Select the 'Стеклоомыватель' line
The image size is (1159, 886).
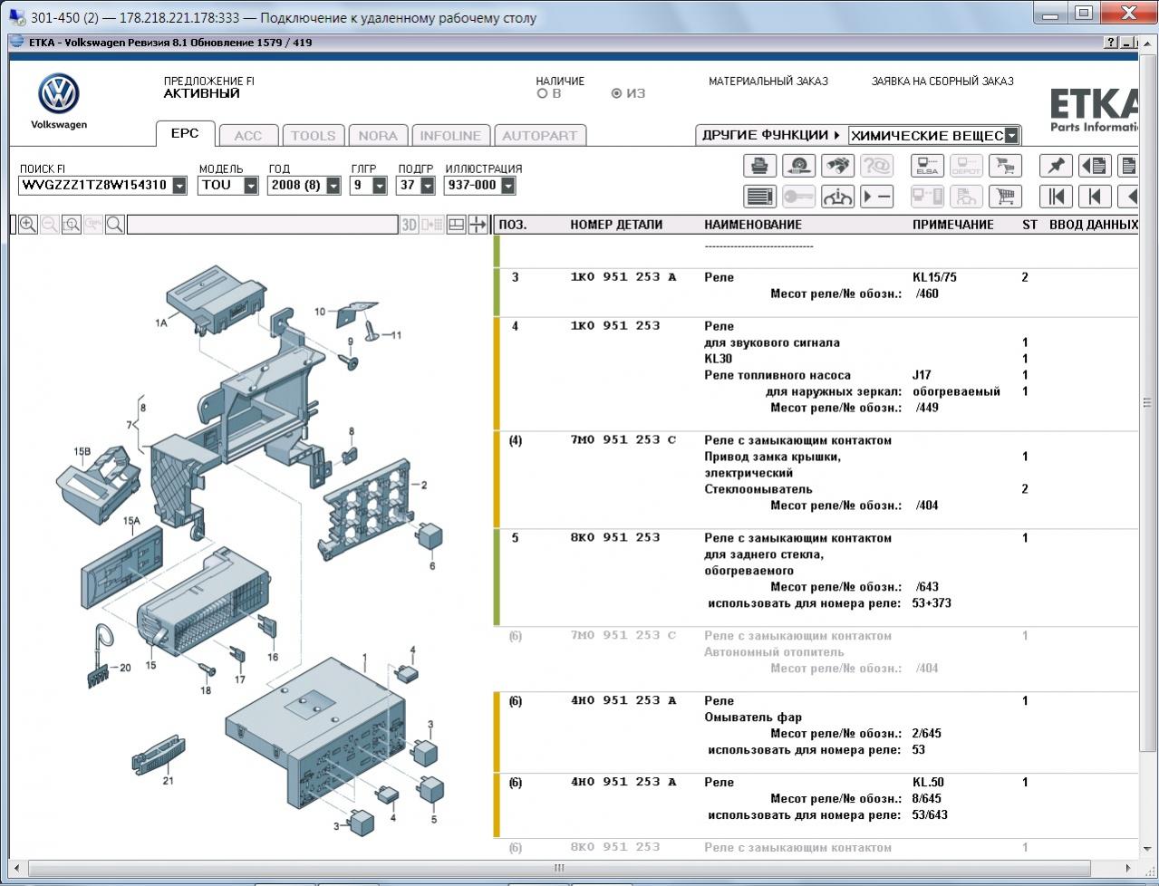coord(758,489)
